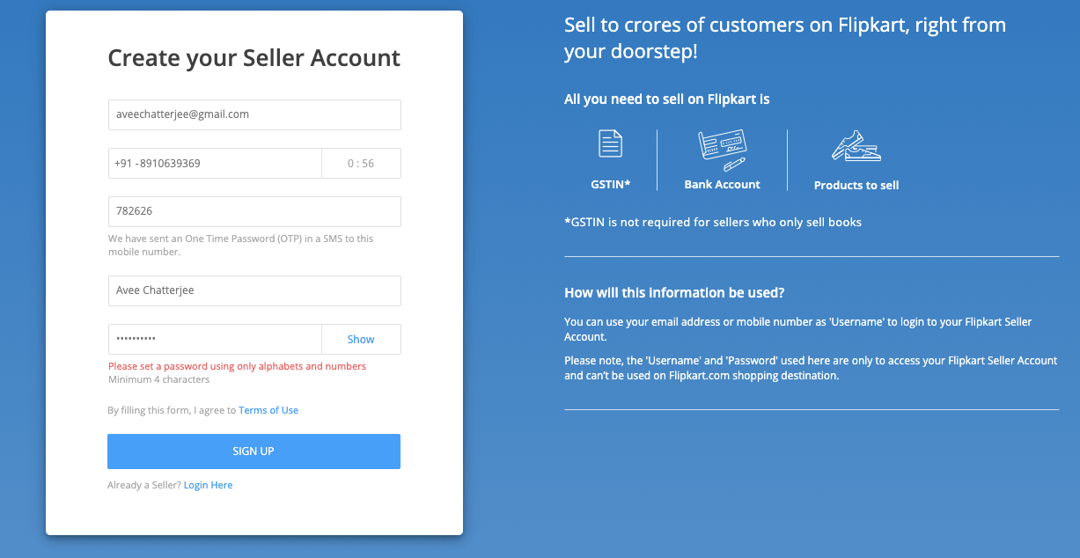Click the OTP countdown timer 0 : 56
Image resolution: width=1080 pixels, height=558 pixels.
tap(361, 163)
